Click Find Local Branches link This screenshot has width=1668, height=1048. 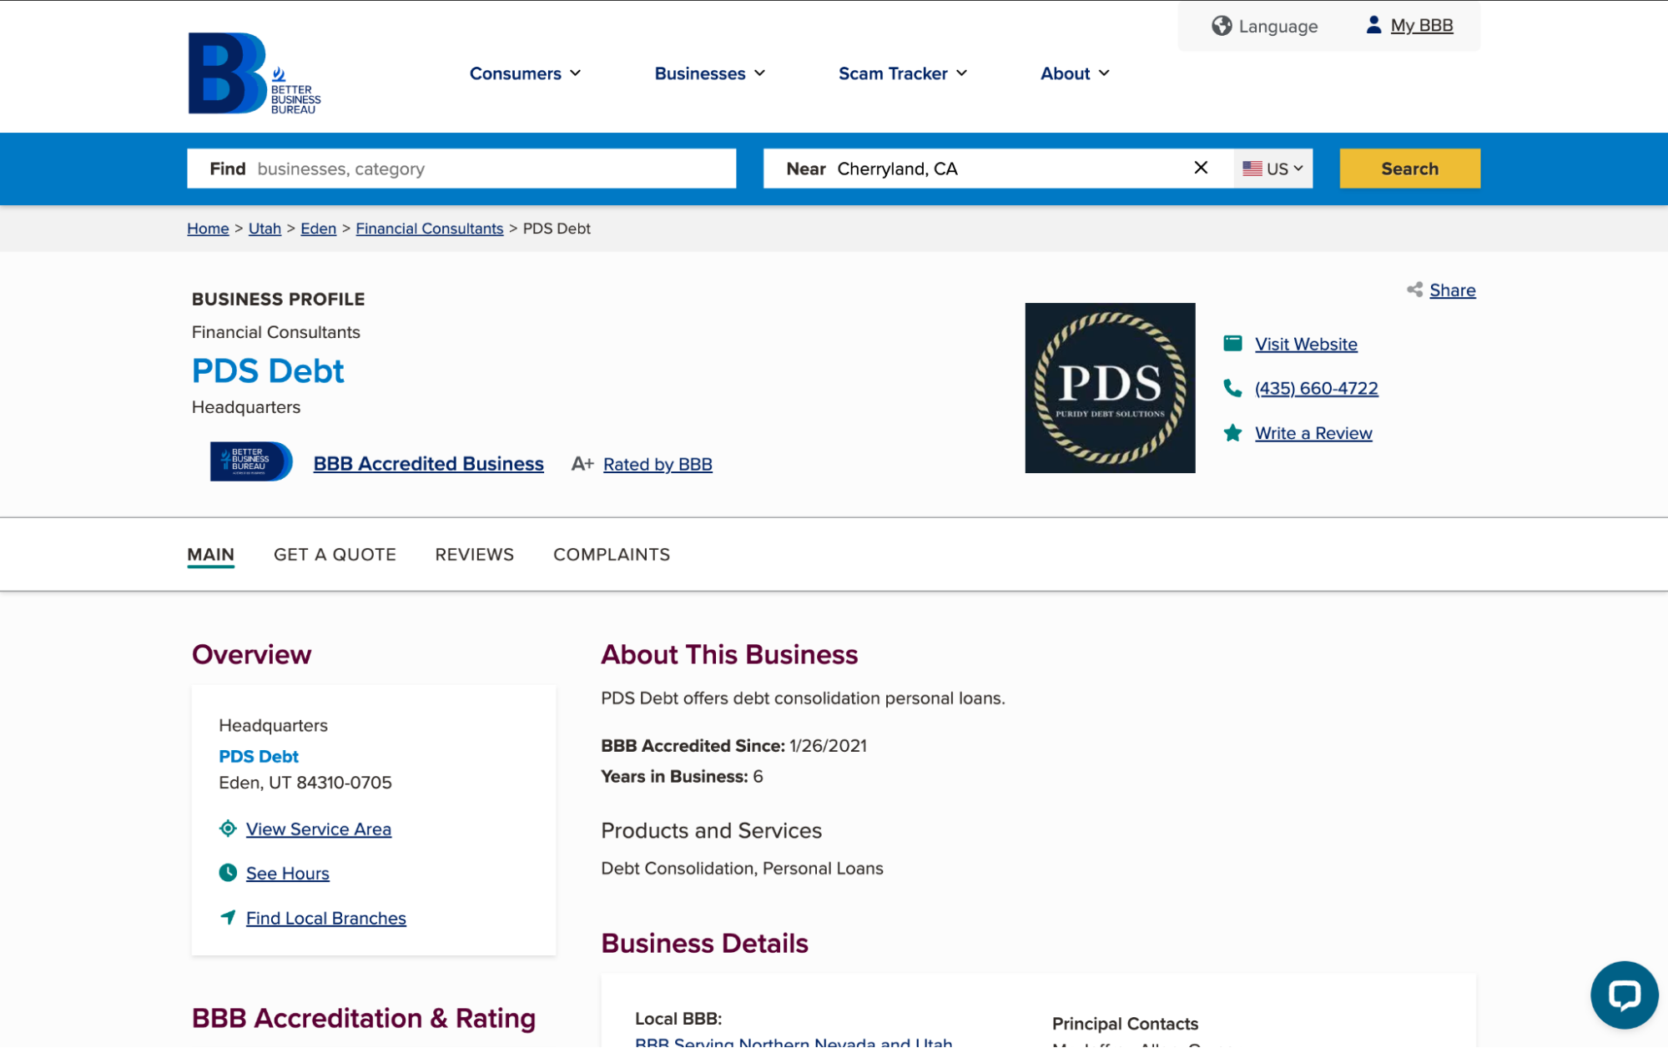tap(325, 918)
